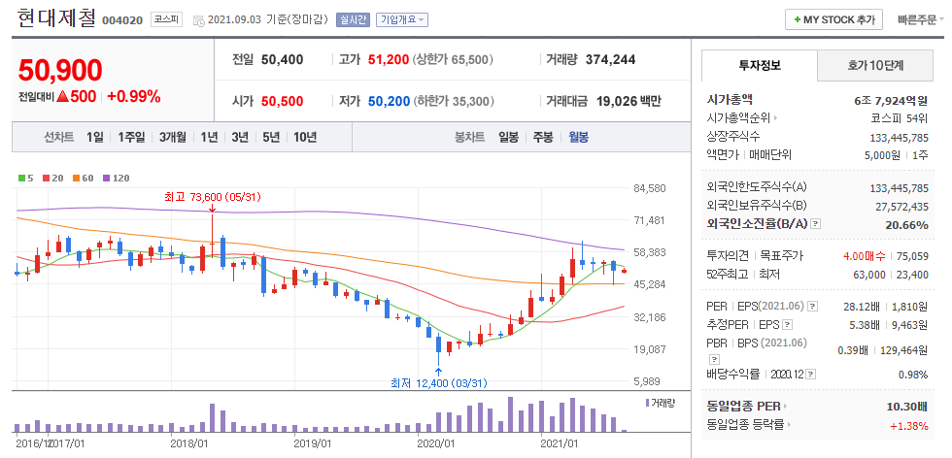Click the 하한가 35,300 lower limit text
952x458 pixels.
point(454,101)
